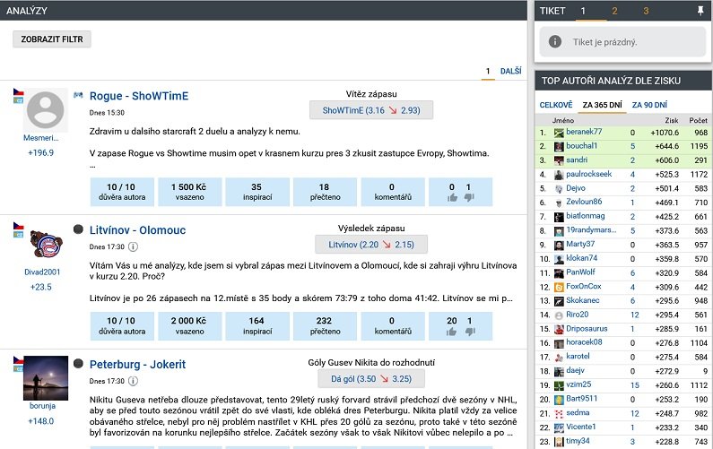Click PanWolf avatar icon in ranking
Viewport: 713px width, 449px height.
click(559, 273)
